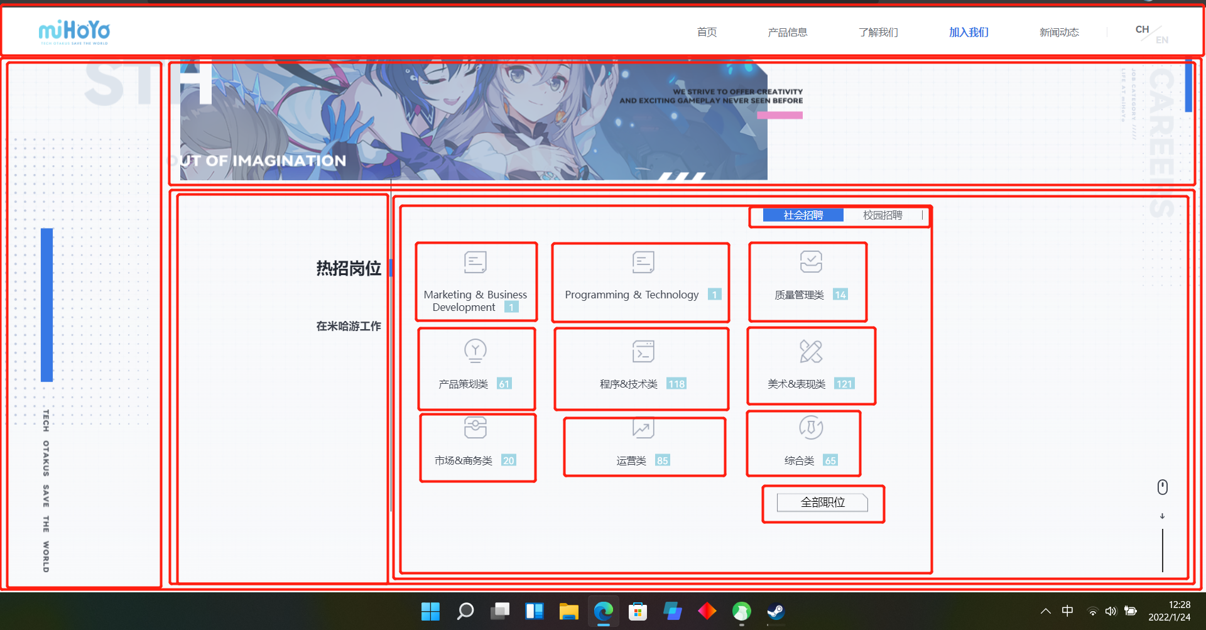Select the 社会招聘 tab
Screen dimensions: 1206x630
(803, 215)
